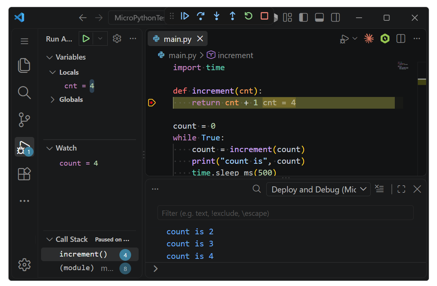Image resolution: width=437 pixels, height=286 pixels.
Task: Open the Deploy and Debug session dropdown
Action: pos(318,189)
